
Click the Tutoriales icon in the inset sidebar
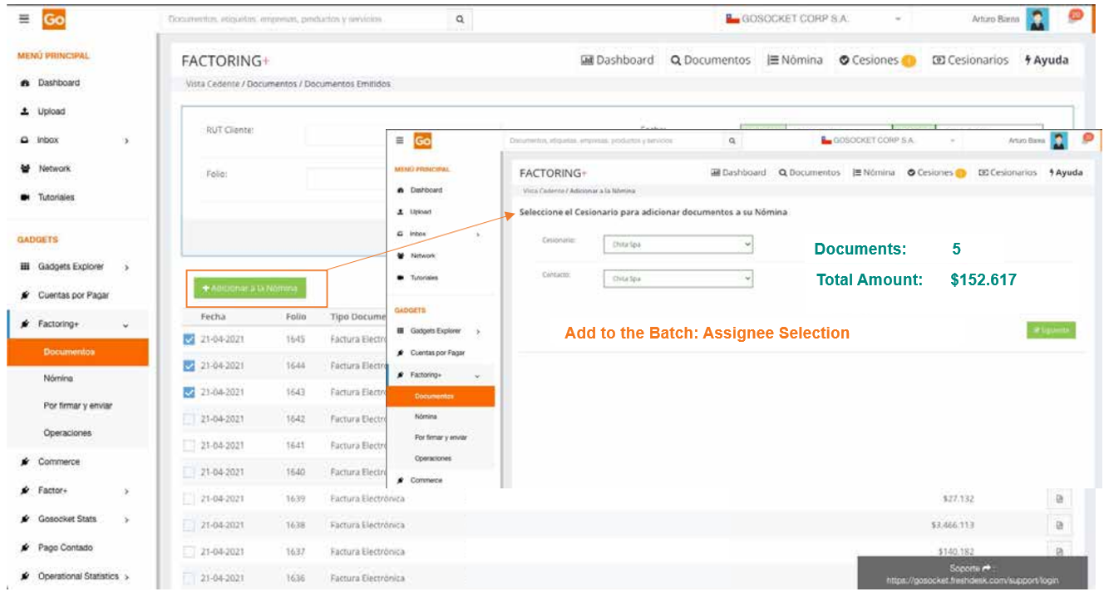[x=402, y=278]
